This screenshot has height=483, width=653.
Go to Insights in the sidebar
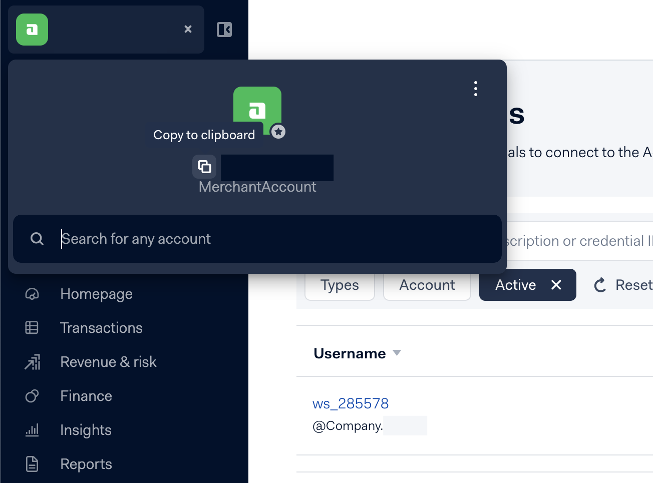tap(86, 430)
